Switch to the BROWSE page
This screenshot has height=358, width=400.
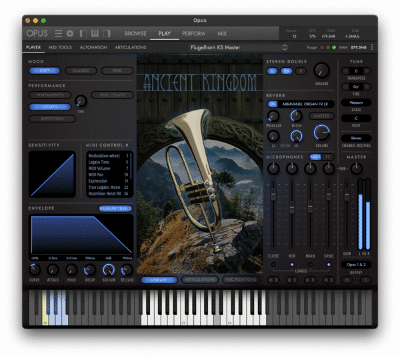(135, 34)
